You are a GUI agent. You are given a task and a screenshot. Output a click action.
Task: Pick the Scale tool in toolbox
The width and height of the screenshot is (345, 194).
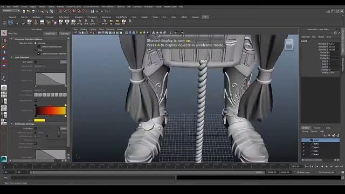click(x=4, y=66)
